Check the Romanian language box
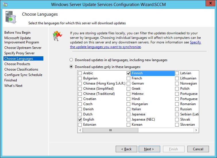This screenshot has width=217, height=158. 177,104
